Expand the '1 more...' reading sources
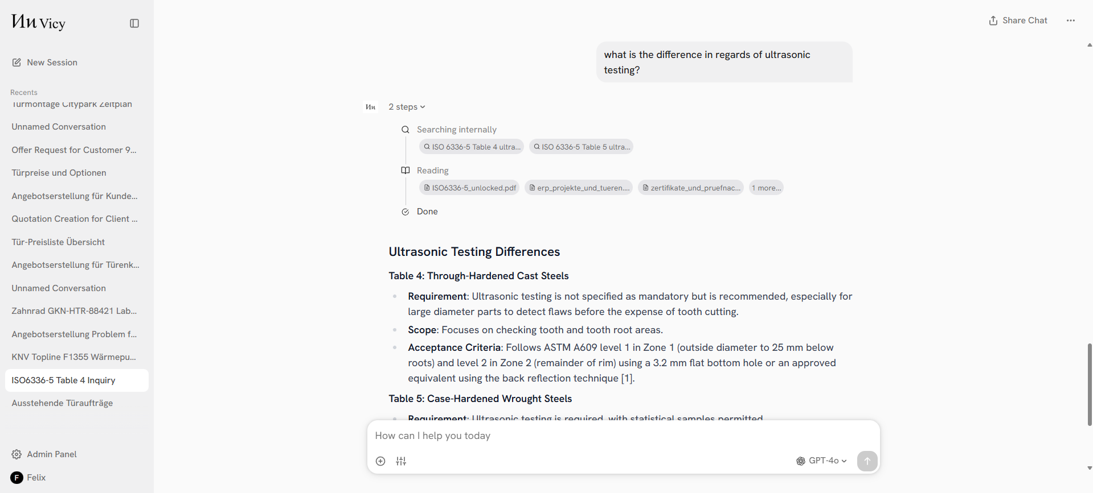 tap(766, 188)
